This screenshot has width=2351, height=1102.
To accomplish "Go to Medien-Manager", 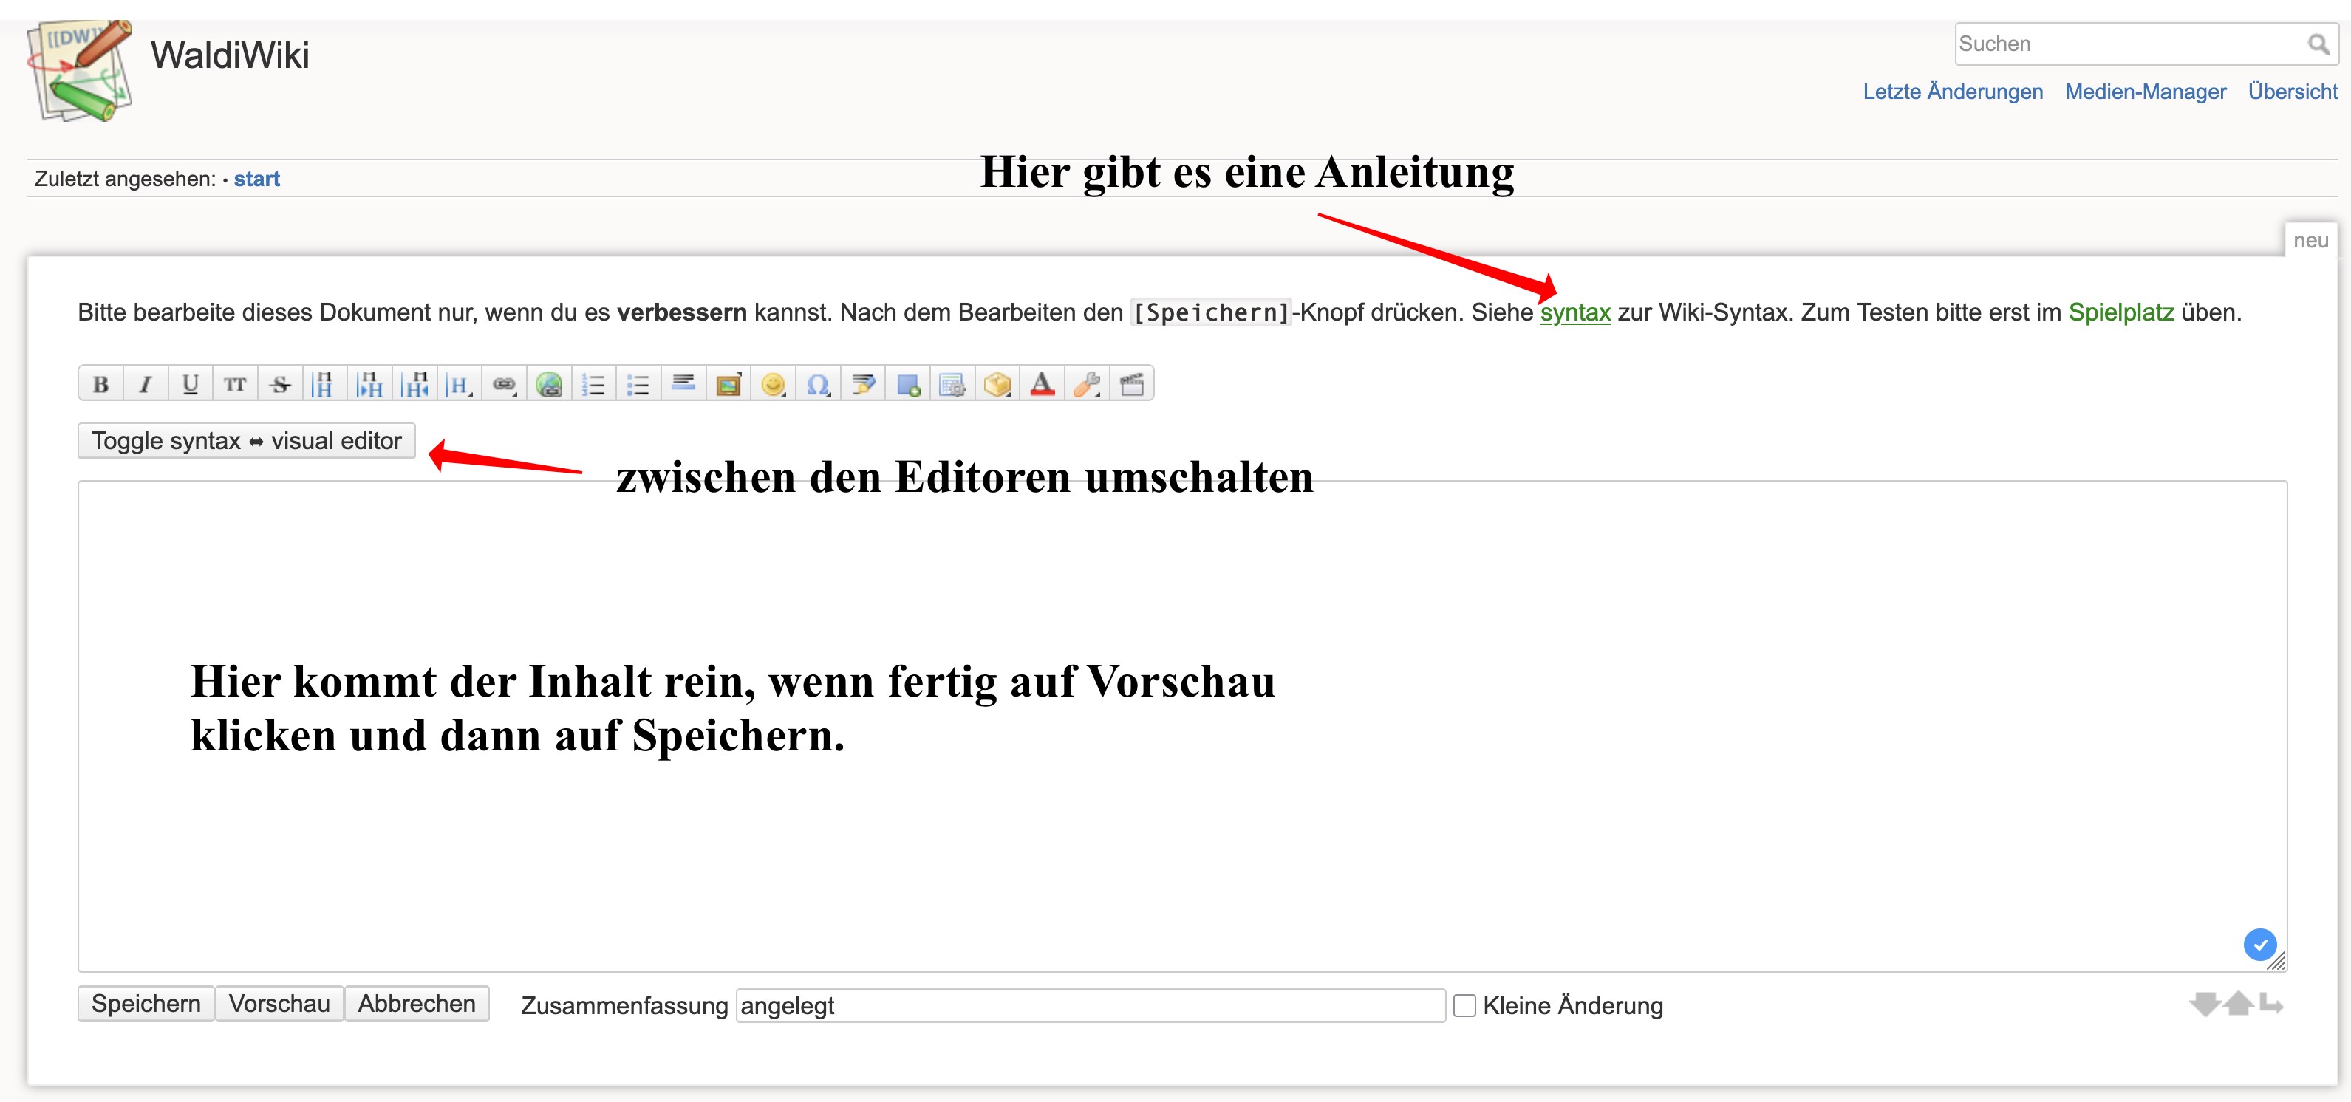I will (x=2145, y=92).
